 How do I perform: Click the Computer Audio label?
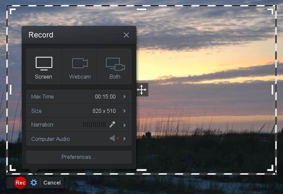point(50,139)
